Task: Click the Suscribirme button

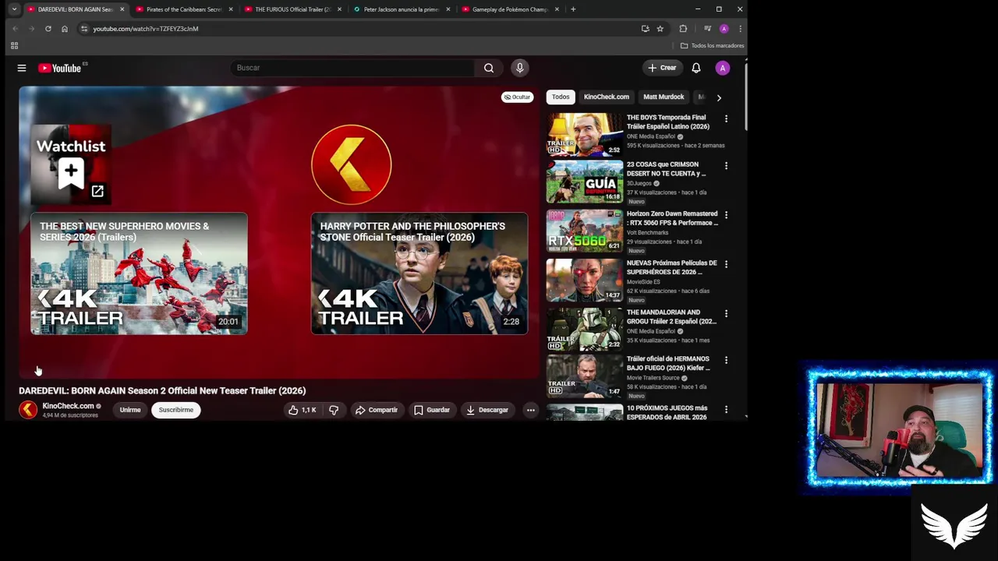Action: 176,410
